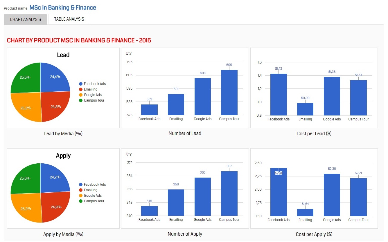388x242 pixels.
Task: Click the red 24,8% slice in Lead pie
Action: pyautogui.click(x=55, y=106)
